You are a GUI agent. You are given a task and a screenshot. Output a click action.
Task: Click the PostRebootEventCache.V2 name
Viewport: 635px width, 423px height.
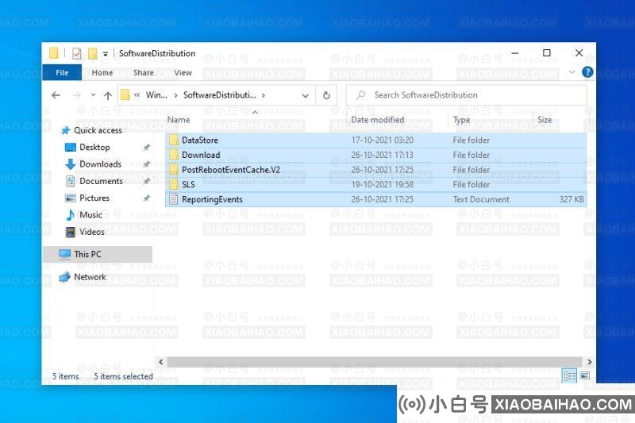tap(231, 170)
